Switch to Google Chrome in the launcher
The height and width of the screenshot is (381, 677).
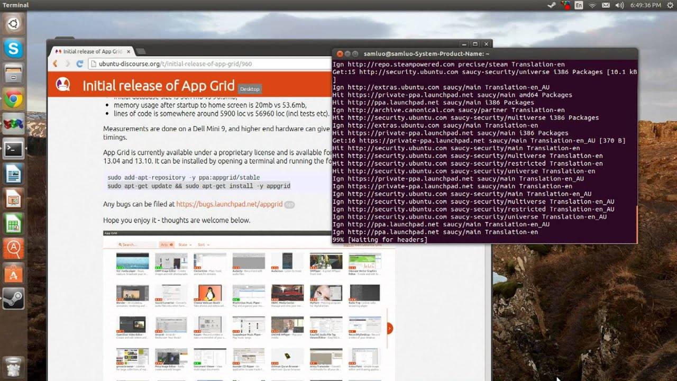pos(13,99)
